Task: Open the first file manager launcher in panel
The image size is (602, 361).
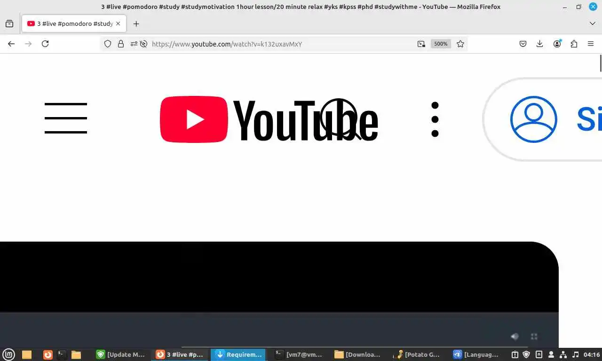Action: click(27, 354)
